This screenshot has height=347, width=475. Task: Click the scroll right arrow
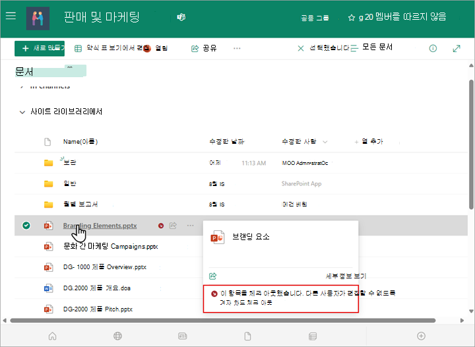coord(462,321)
